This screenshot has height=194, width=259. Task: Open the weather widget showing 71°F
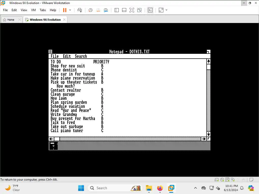click(x=13, y=188)
